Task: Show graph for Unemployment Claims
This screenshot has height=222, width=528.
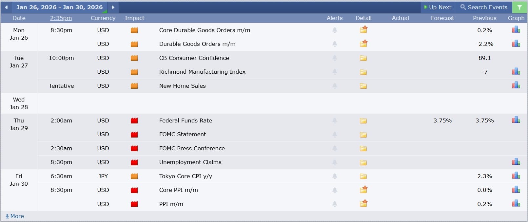Action: coord(516,162)
